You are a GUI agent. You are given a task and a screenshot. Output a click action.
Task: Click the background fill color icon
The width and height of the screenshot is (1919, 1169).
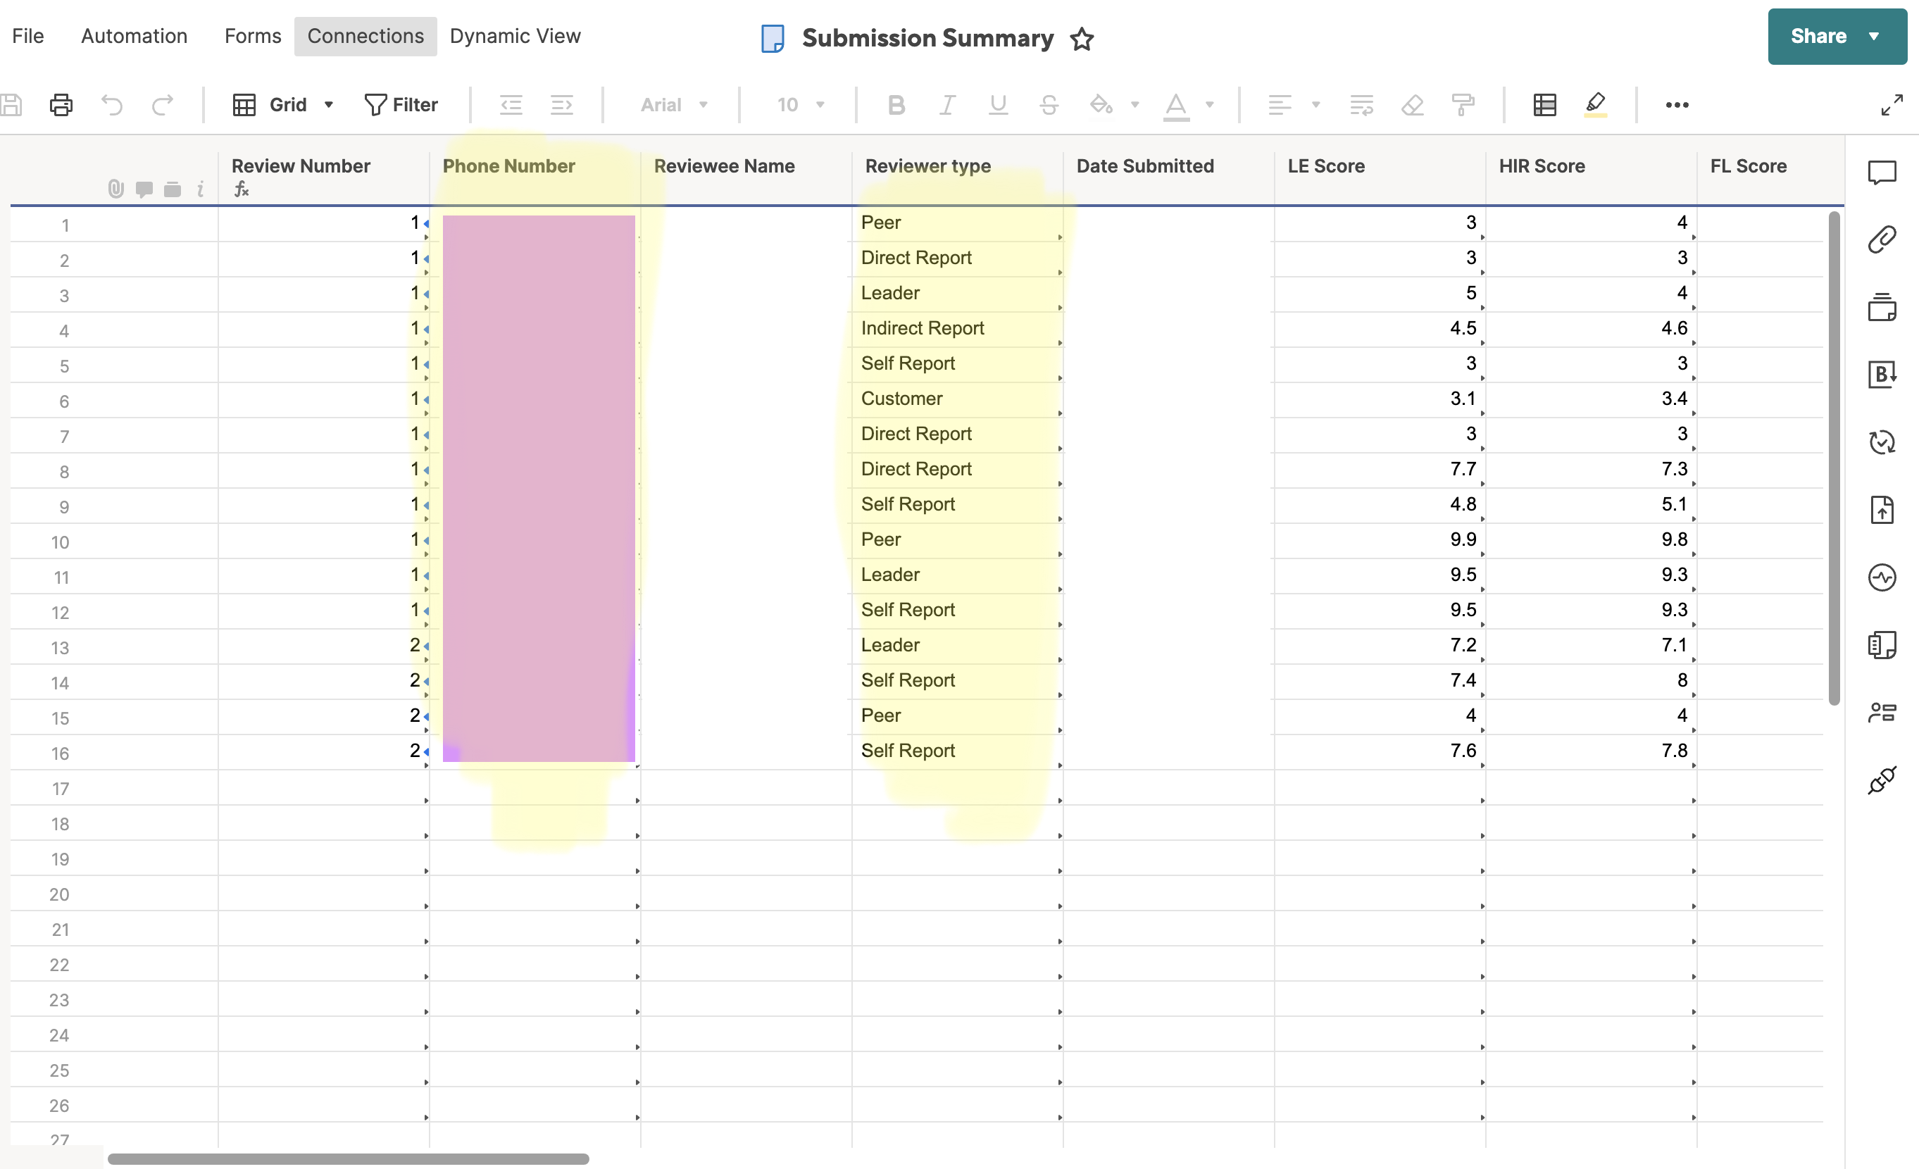tap(1101, 104)
